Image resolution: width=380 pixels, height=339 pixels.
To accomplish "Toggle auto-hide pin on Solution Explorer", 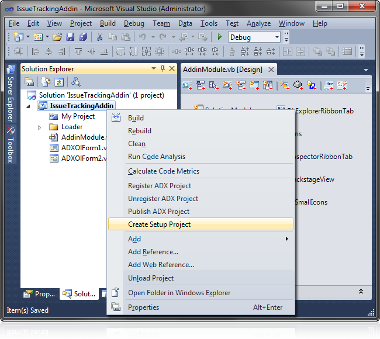I will pos(163,69).
